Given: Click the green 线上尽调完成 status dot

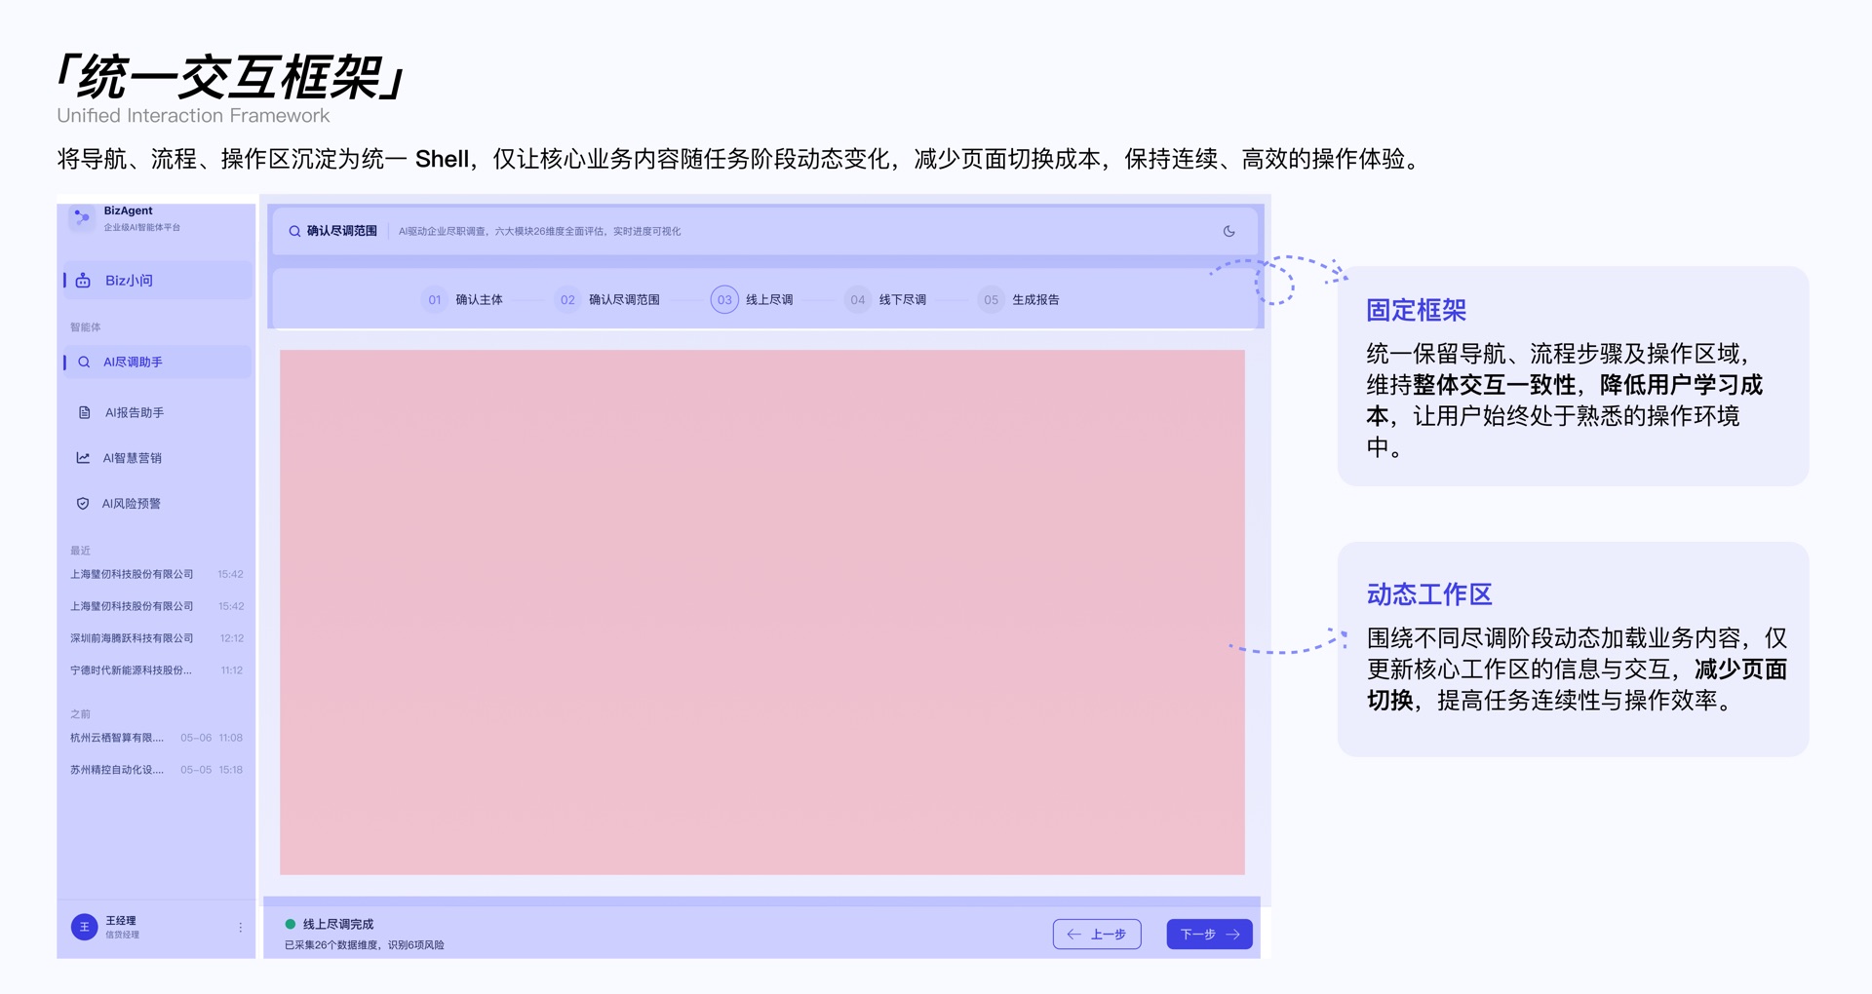Looking at the screenshot, I should coord(290,924).
